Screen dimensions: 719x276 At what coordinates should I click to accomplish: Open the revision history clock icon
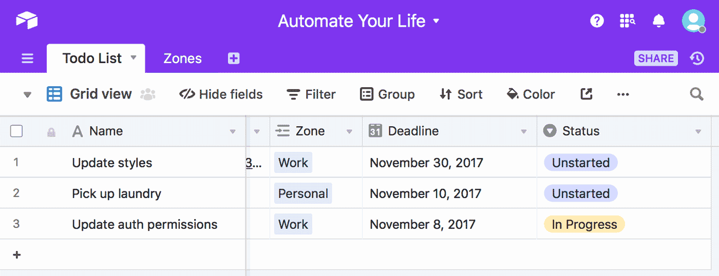click(x=697, y=58)
